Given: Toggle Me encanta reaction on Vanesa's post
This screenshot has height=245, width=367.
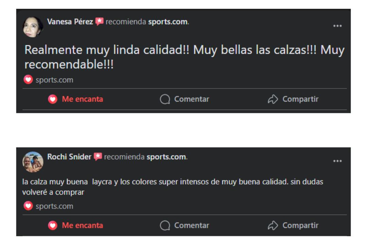Looking at the screenshot, I should point(75,99).
